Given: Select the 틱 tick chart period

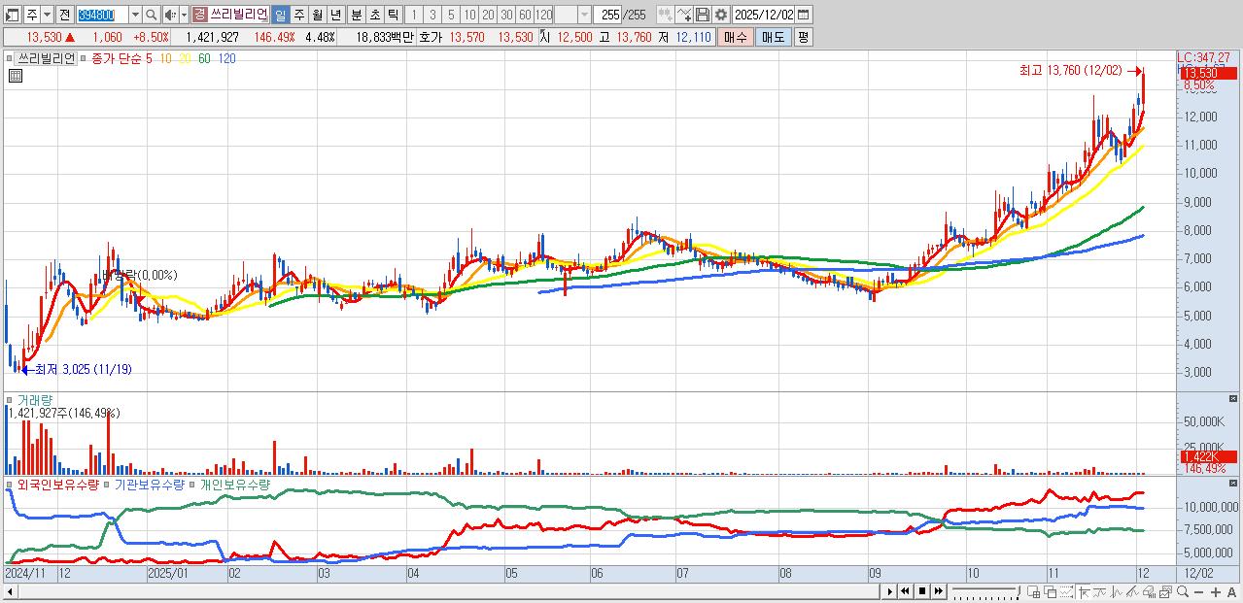Looking at the screenshot, I should point(393,15).
